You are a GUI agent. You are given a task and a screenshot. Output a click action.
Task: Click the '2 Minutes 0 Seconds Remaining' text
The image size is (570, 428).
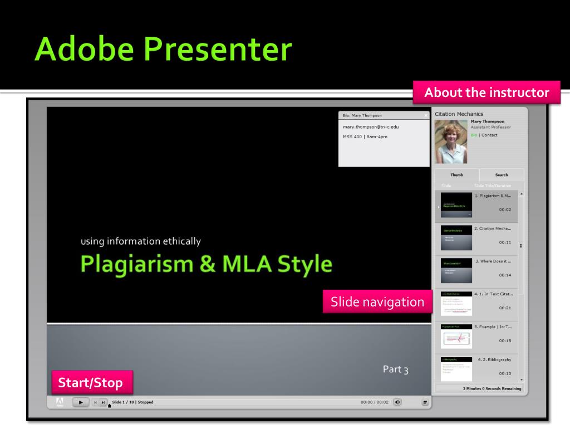pos(492,388)
